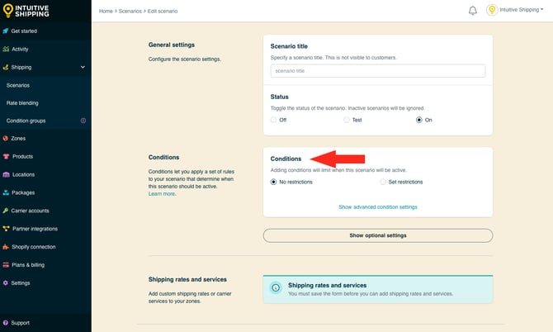553x332 pixels.
Task: Go to Plans & billing
Action: [28, 264]
